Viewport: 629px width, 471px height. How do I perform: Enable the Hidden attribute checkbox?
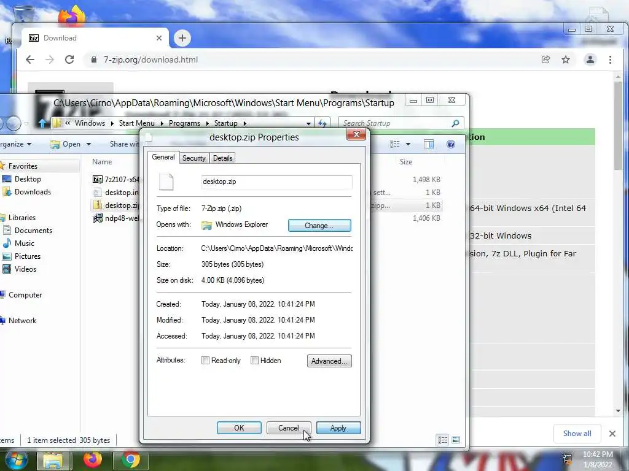click(x=254, y=361)
